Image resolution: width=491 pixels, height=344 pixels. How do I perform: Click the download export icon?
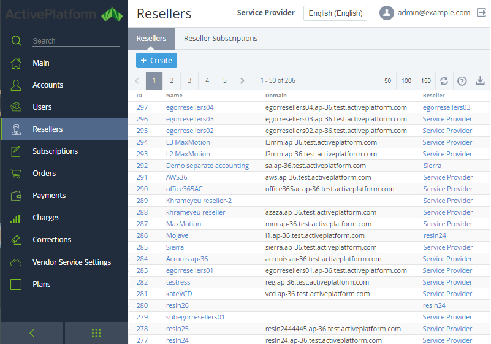481,81
